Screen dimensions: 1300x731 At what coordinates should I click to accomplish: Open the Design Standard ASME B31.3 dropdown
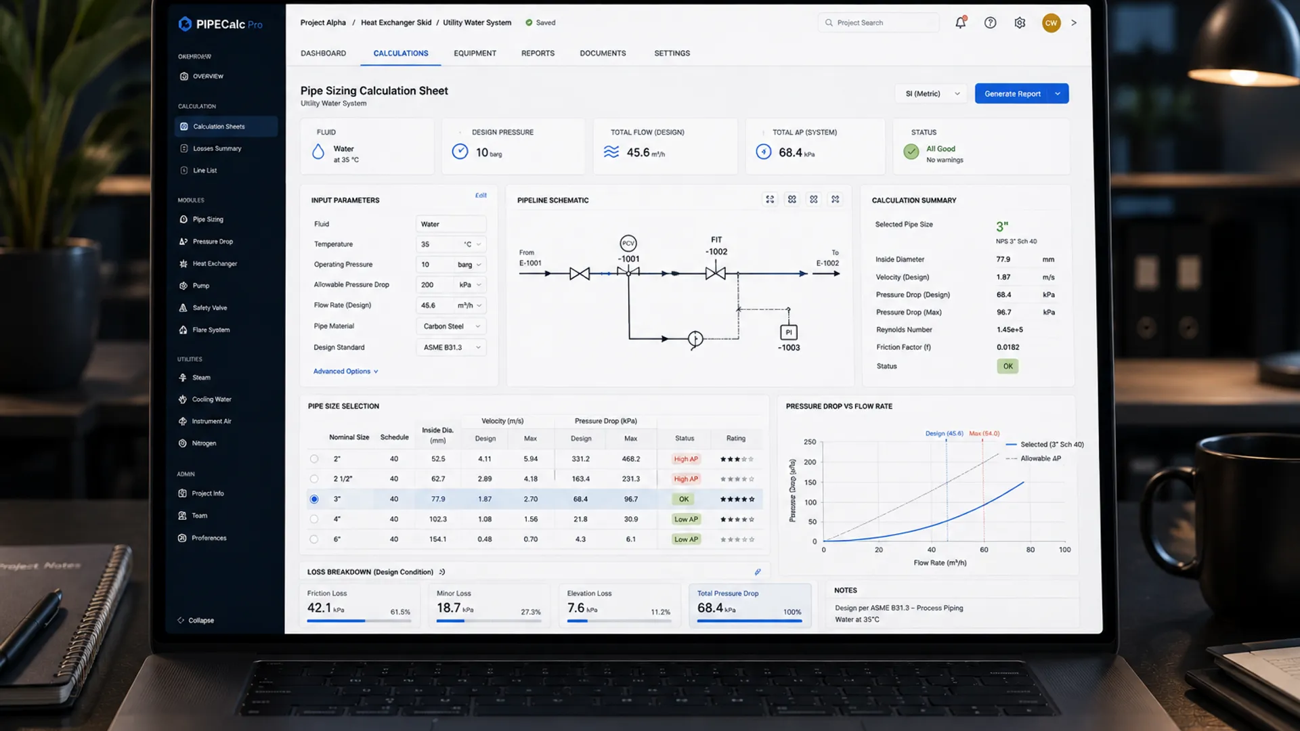(x=451, y=347)
